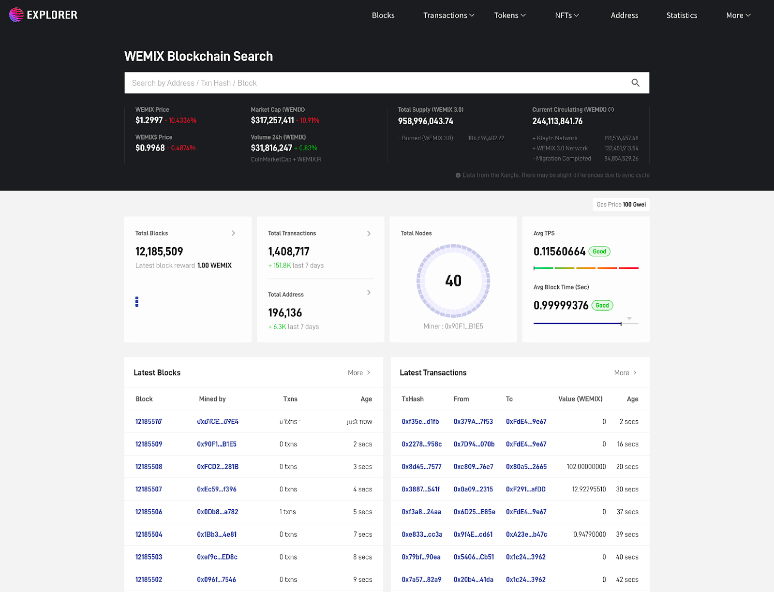Open miner address 0x096f...7546
774x592 pixels.
(x=217, y=579)
